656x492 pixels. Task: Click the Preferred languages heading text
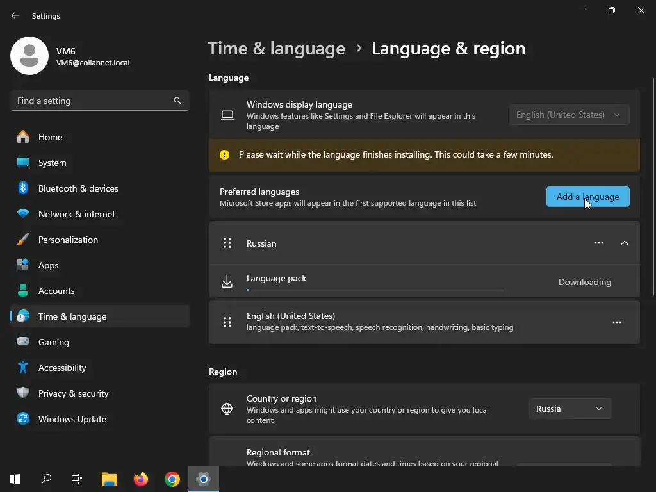coord(259,192)
